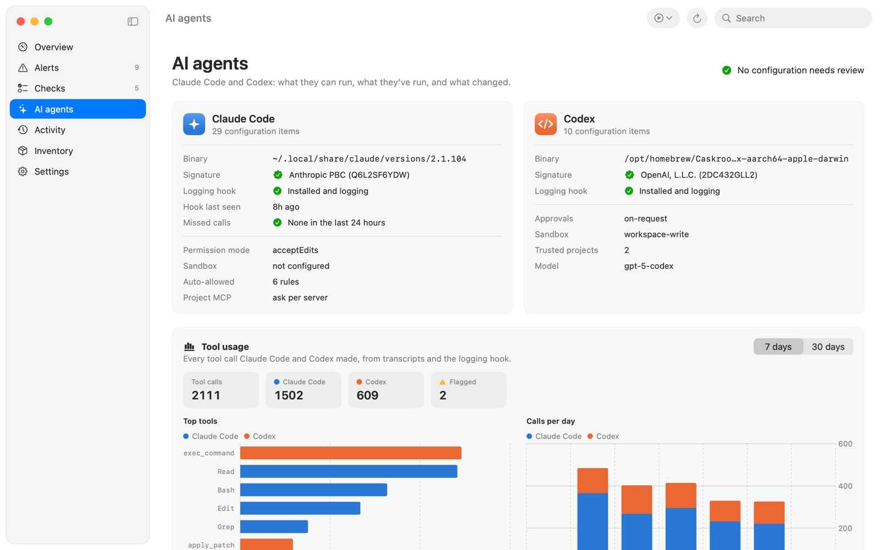This screenshot has height=550, width=881.
Task: Click the Claude Code app icon
Action: pos(194,124)
